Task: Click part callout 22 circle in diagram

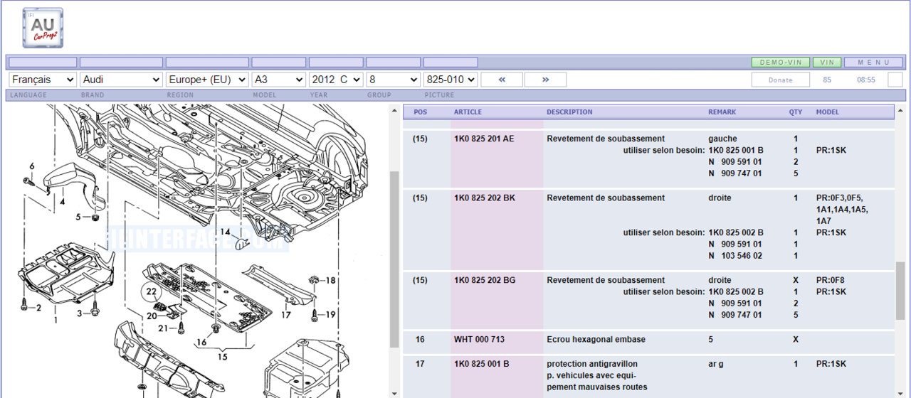Action: tap(151, 291)
